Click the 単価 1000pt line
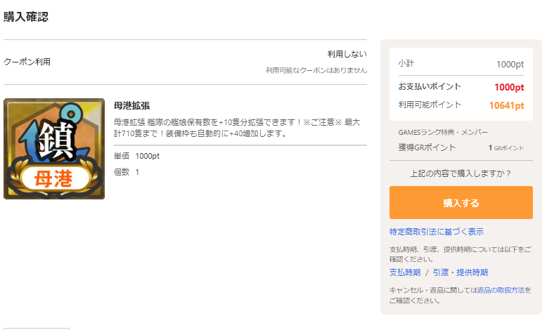This screenshot has height=330, width=554. point(136,156)
